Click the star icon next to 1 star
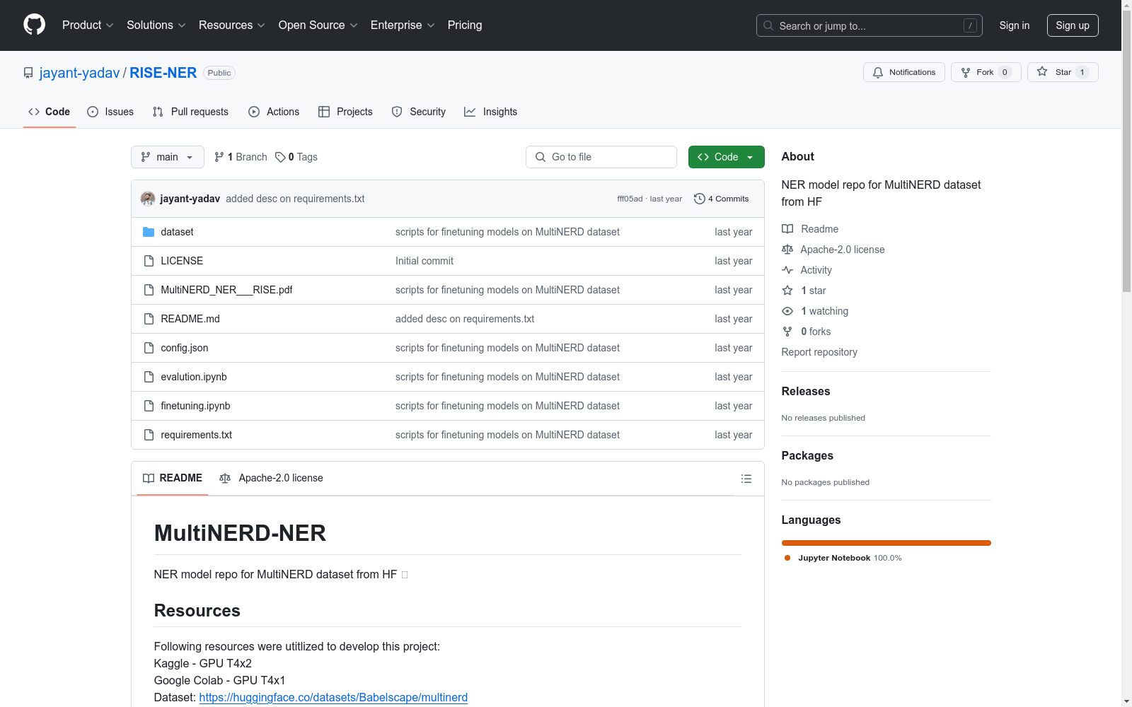Screen dimensions: 1132x707 tap(787, 291)
